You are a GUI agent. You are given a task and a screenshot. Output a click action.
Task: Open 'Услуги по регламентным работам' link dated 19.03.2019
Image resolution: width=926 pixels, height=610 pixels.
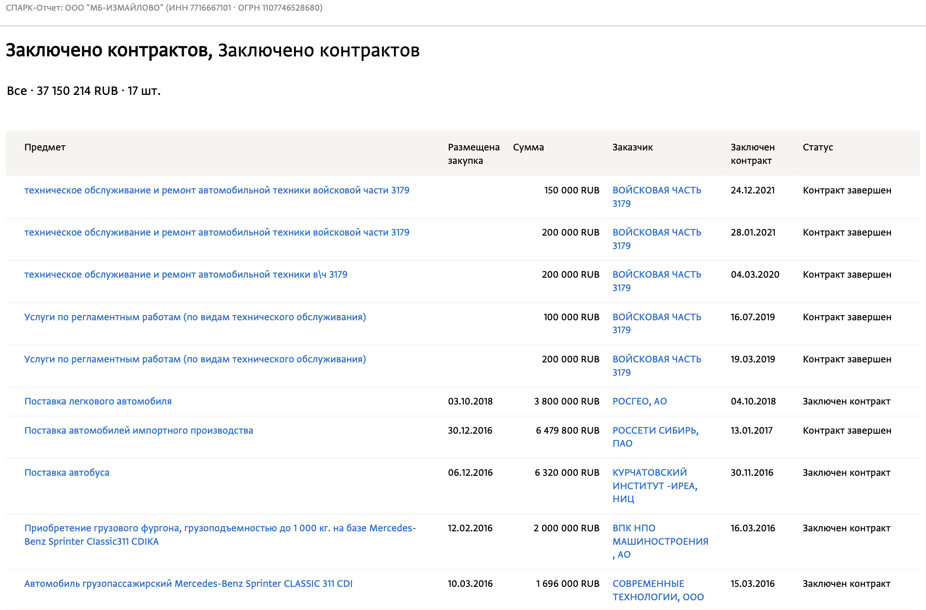(x=195, y=359)
